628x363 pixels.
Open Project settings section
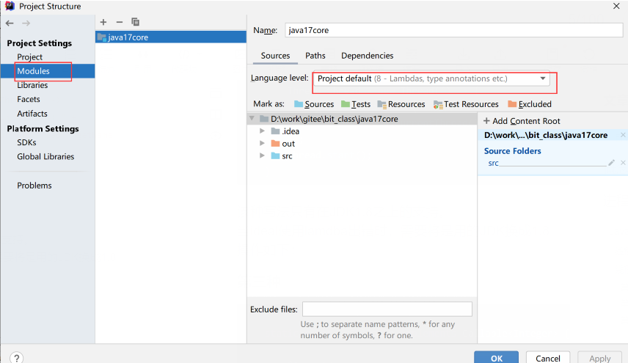tap(29, 56)
